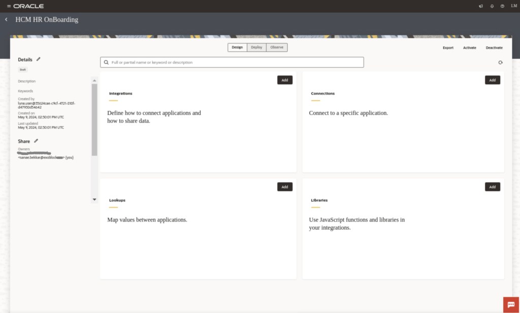Image resolution: width=520 pixels, height=313 pixels.
Task: Click the details panel scroll-down arrow
Action: coord(94,200)
